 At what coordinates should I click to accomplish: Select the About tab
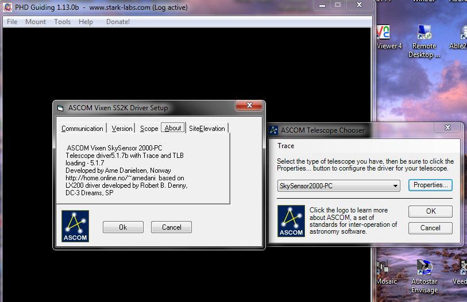pyautogui.click(x=173, y=128)
